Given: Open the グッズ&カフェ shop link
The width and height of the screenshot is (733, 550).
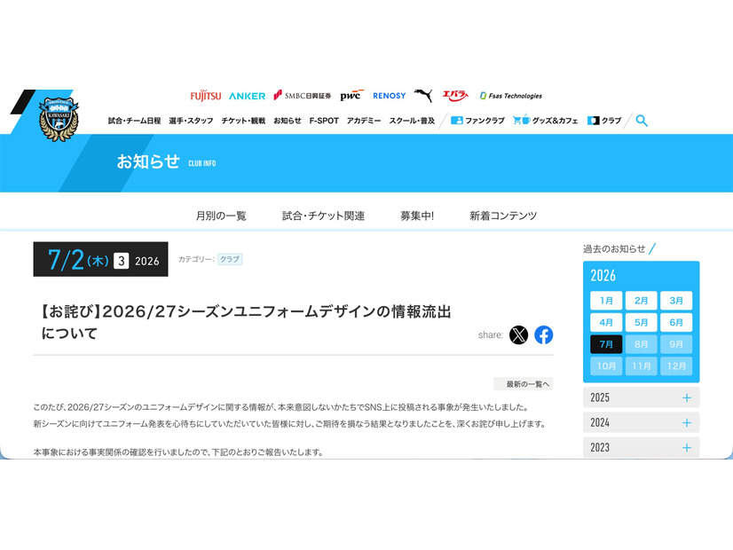Looking at the screenshot, I should point(546,121).
